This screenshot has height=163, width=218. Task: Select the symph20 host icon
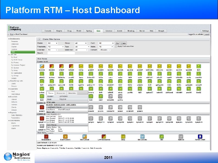point(199,118)
